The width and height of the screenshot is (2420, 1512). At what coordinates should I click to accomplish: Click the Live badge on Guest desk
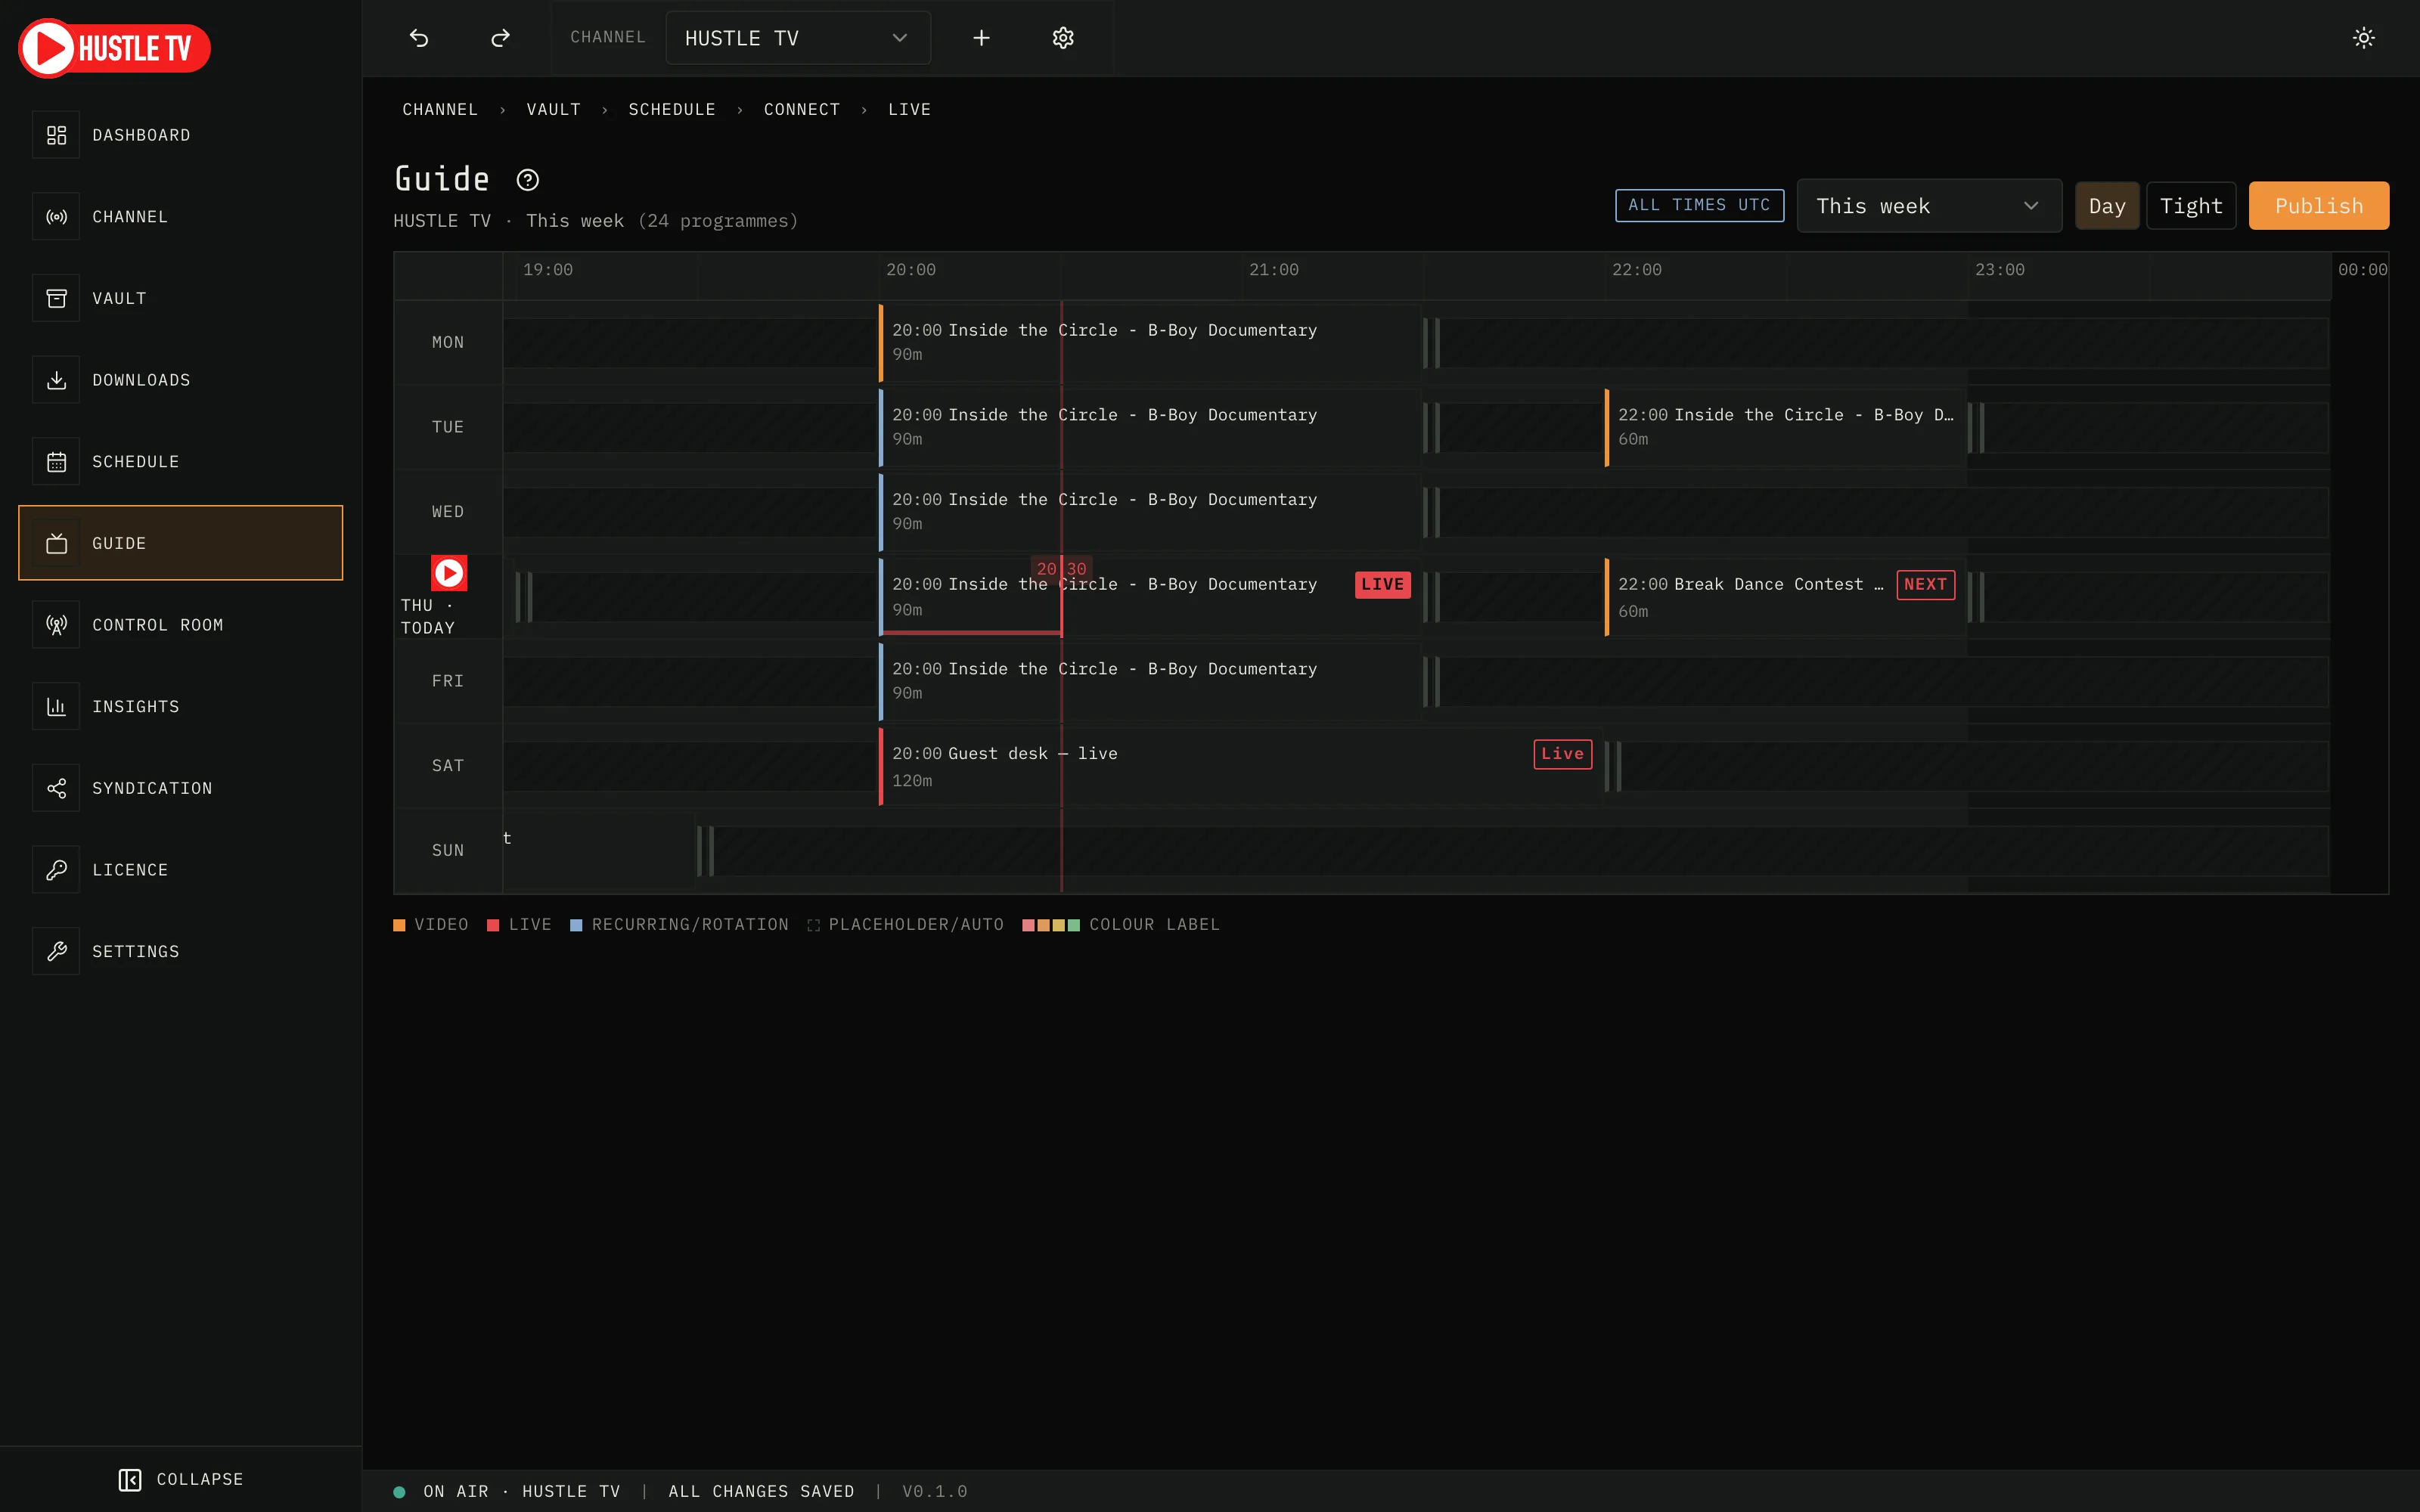1562,754
